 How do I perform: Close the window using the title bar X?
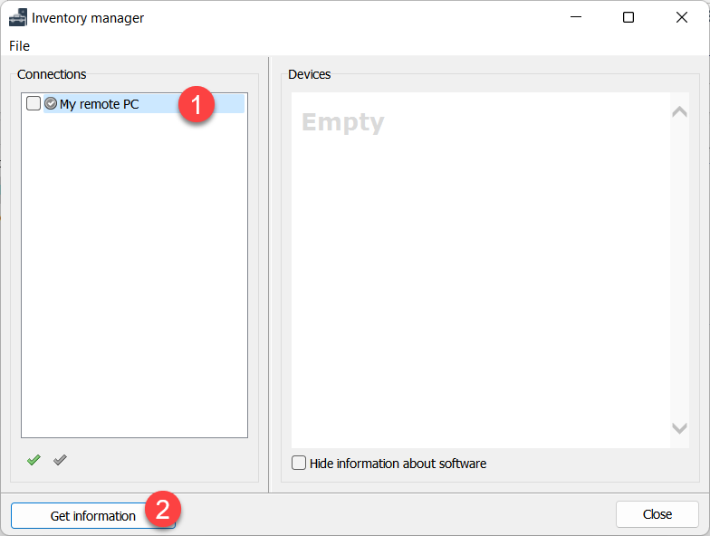coord(681,17)
